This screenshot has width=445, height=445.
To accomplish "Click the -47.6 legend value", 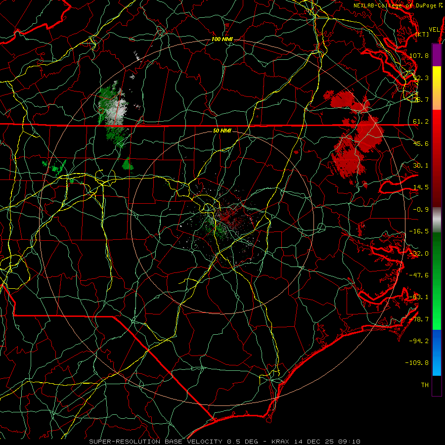I will tap(419, 275).
